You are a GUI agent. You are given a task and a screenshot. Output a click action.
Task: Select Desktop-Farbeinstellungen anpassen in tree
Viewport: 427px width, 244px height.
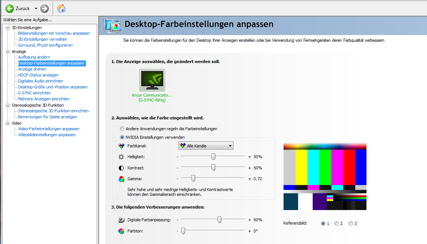(52, 63)
